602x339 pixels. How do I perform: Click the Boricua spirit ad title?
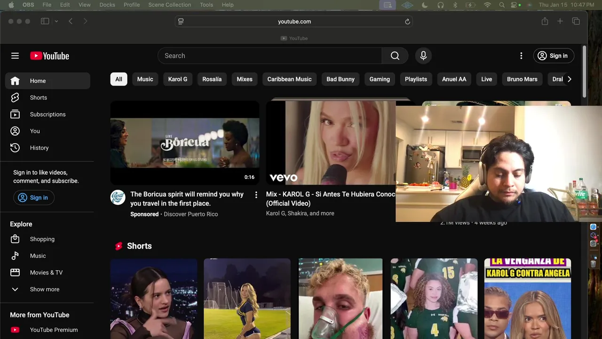pos(187,199)
